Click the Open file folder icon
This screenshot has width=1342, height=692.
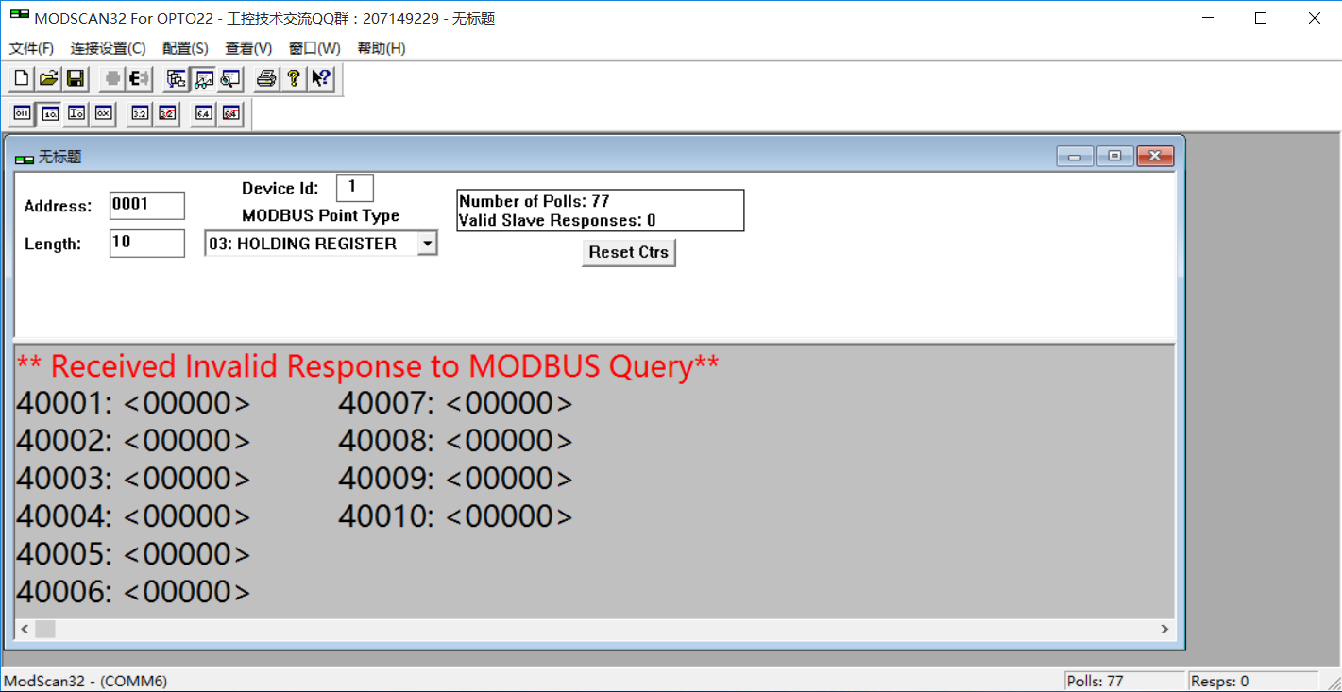(x=48, y=79)
